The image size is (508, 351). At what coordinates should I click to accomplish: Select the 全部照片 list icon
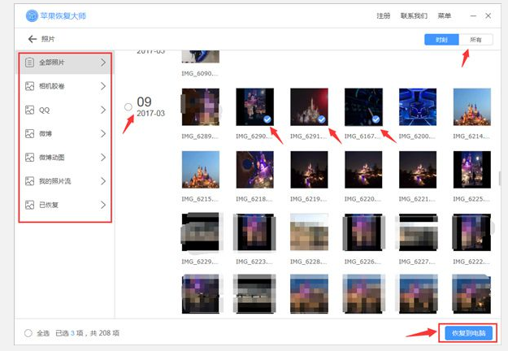29,63
